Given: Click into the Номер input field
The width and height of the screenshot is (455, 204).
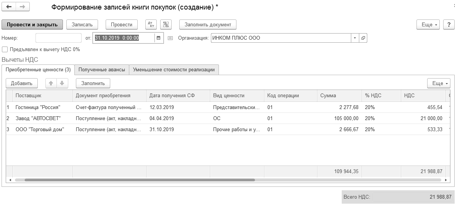Looking at the screenshot, I should 58,38.
